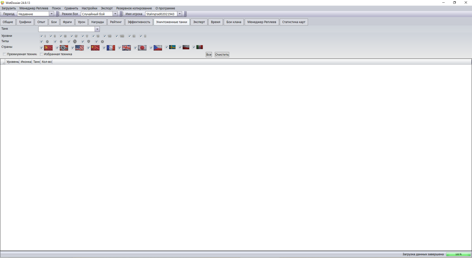Switch to the Статистика карт tab

click(294, 22)
